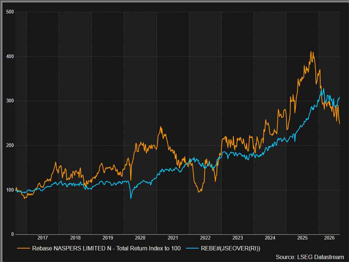Click the 400 y-axis label
The height and width of the screenshot is (262, 349).
(10, 56)
